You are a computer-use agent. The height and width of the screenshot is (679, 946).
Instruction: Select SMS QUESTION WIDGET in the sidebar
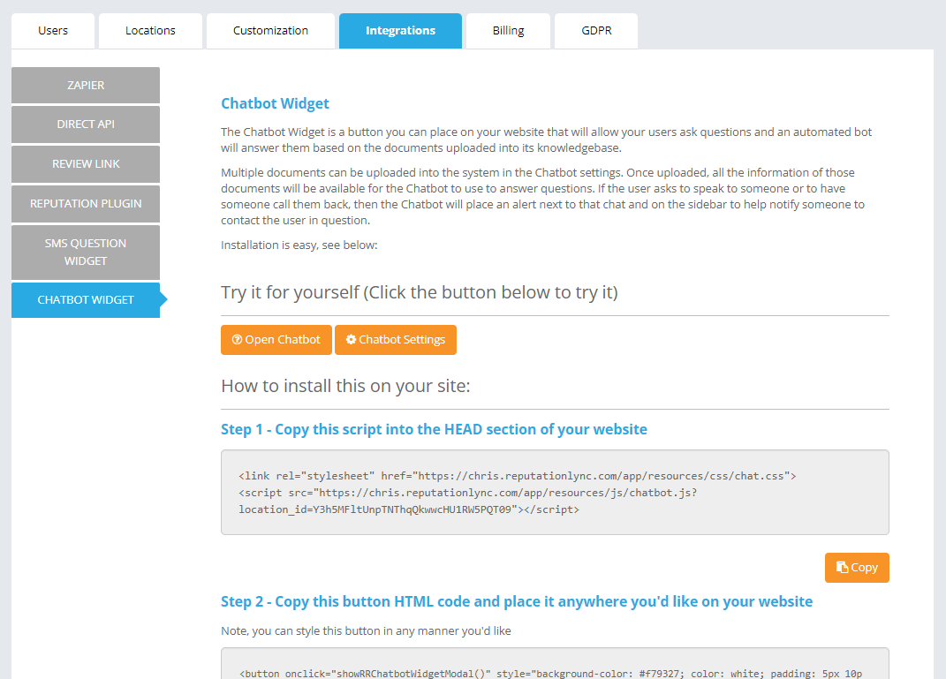click(85, 253)
